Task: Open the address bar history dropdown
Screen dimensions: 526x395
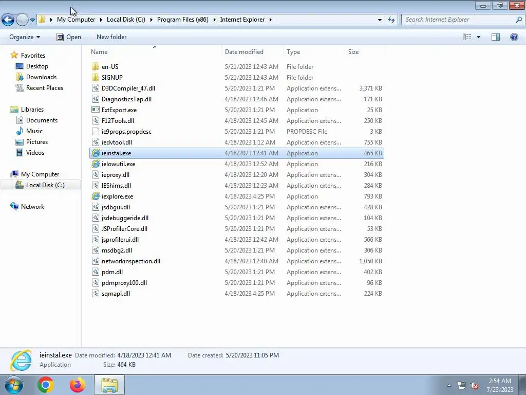Action: click(380, 20)
